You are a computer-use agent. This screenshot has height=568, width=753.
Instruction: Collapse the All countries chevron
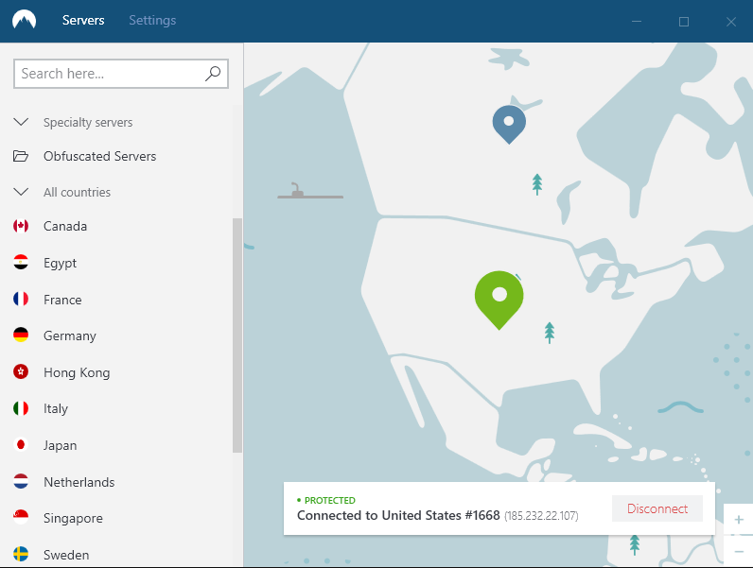point(21,192)
